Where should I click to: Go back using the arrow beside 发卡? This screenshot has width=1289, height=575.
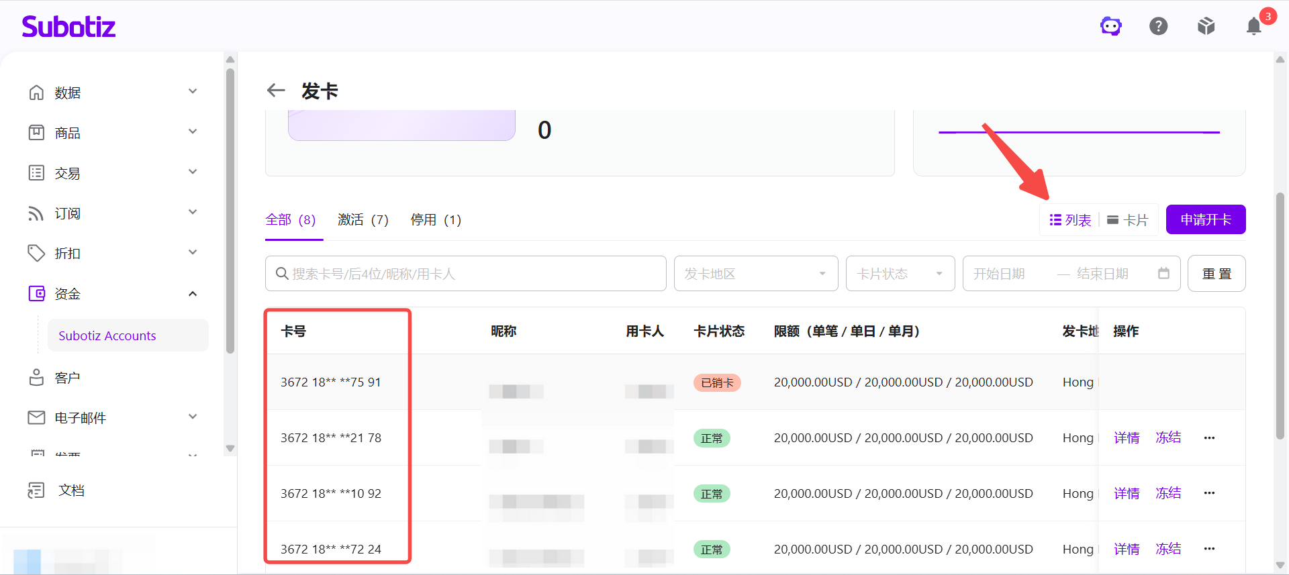[x=276, y=90]
